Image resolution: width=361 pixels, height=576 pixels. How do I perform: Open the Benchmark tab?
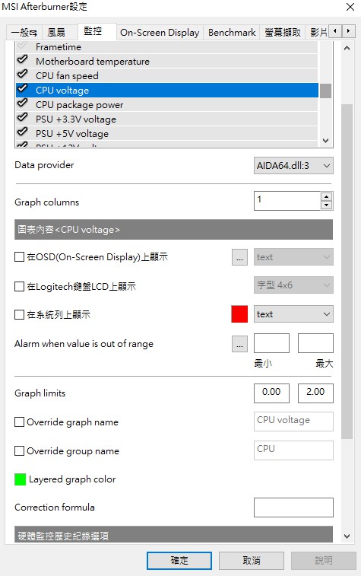tap(232, 33)
